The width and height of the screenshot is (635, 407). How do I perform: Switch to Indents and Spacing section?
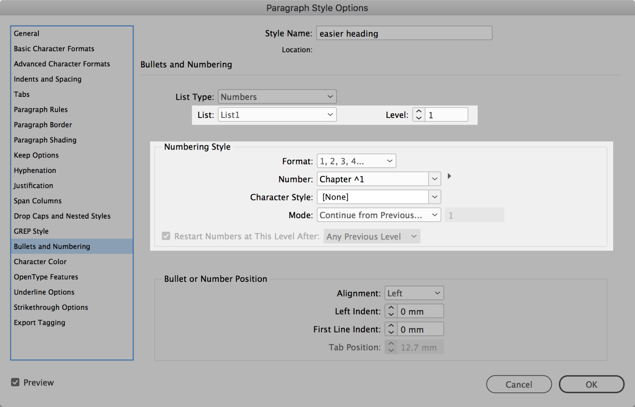point(47,79)
